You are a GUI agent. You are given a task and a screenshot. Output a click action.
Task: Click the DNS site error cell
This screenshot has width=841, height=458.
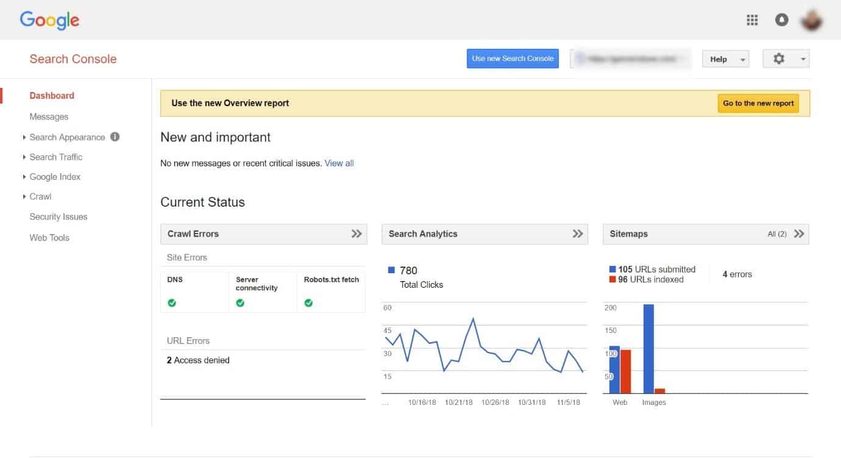[194, 292]
